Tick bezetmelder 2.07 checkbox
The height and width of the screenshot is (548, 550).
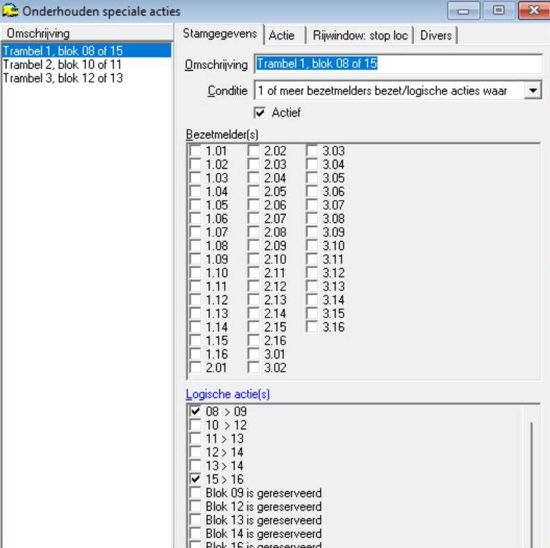click(x=253, y=219)
